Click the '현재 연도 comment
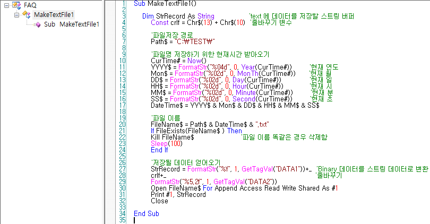The width and height of the screenshot is (430, 224). pyautogui.click(x=324, y=67)
